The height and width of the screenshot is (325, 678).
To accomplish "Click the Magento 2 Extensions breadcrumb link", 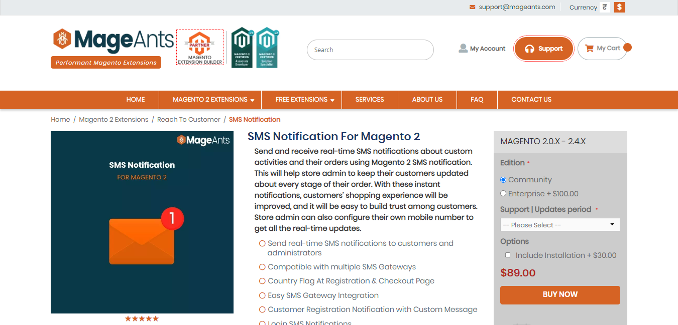I will click(114, 119).
